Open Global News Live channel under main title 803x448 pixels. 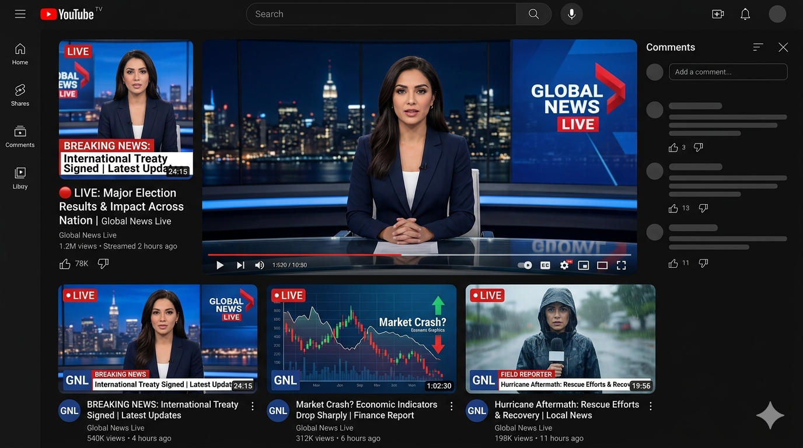(x=88, y=235)
